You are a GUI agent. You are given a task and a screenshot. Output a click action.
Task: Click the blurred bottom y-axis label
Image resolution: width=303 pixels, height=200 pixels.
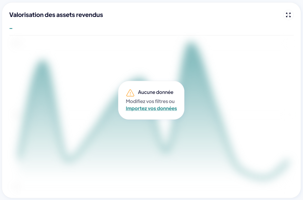[x=16, y=187]
